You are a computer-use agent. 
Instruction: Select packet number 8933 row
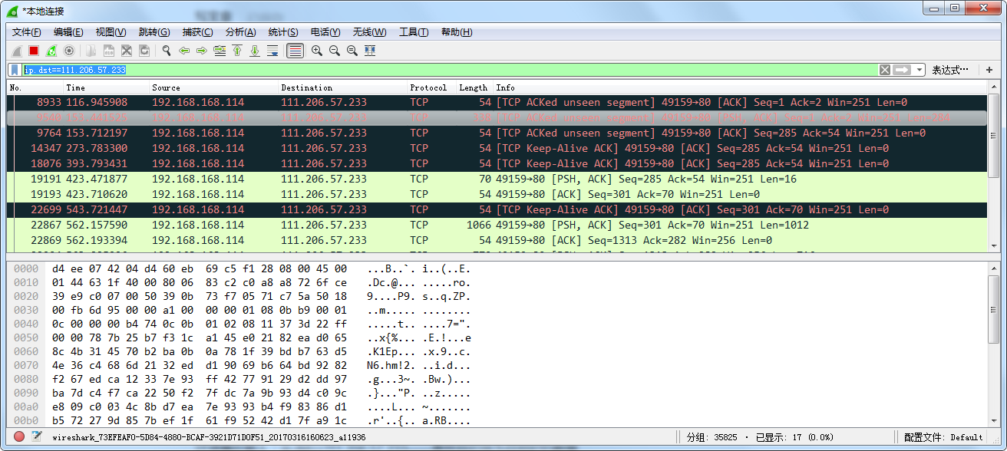coord(497,102)
